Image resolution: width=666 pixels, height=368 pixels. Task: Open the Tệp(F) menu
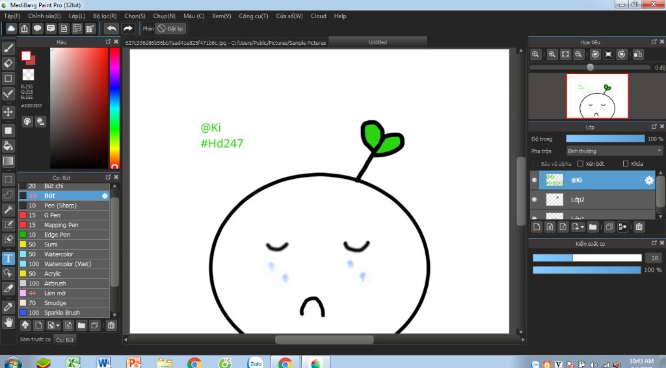pos(12,16)
